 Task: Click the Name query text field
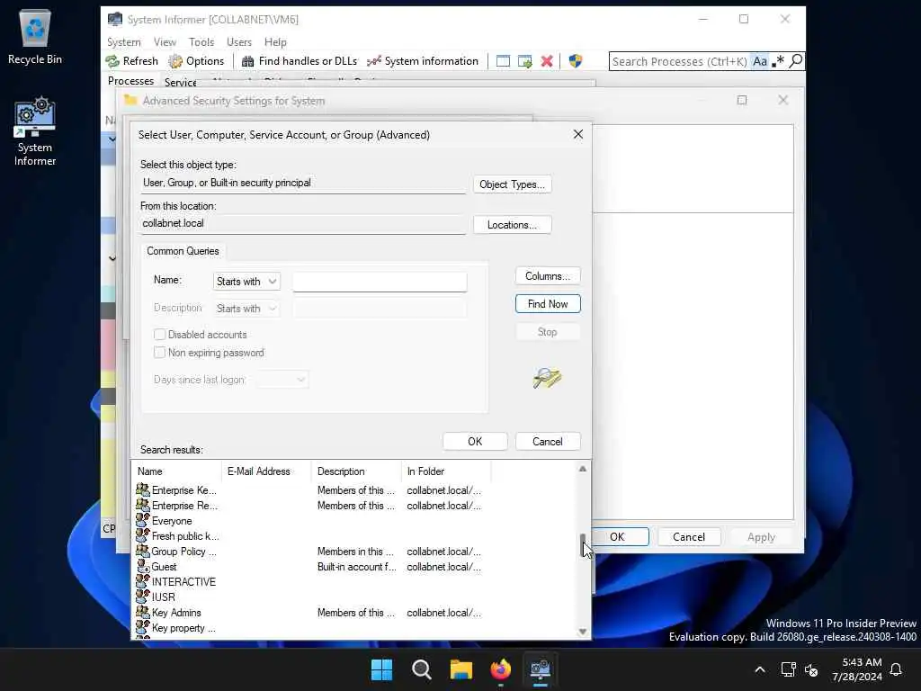[x=380, y=282]
